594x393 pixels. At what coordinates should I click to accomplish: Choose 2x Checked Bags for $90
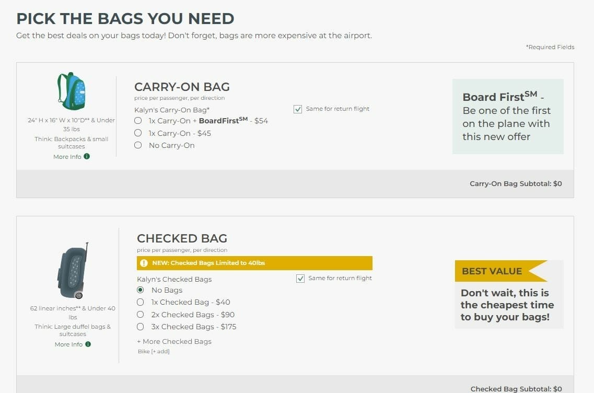click(140, 315)
